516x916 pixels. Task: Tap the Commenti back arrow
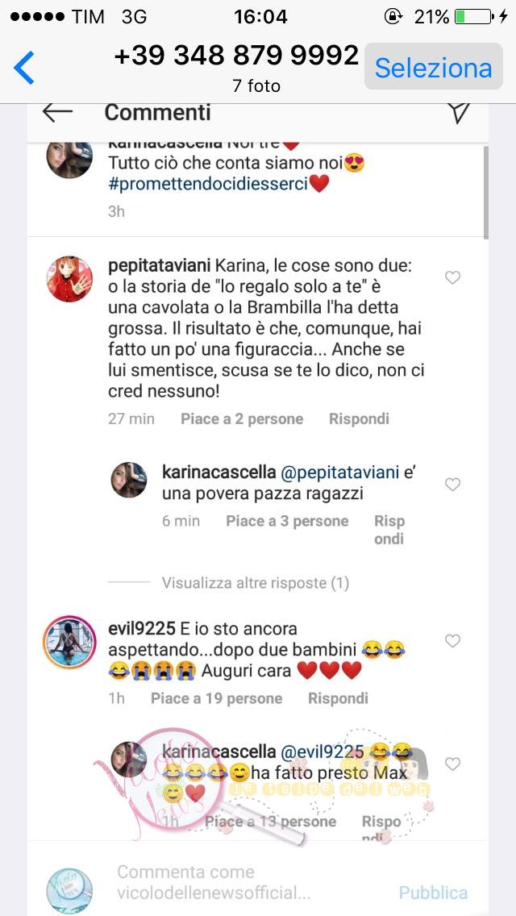click(x=57, y=112)
